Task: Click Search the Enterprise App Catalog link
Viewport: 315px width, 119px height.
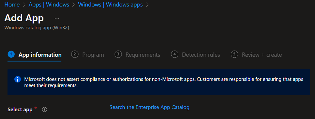Action: click(x=150, y=107)
